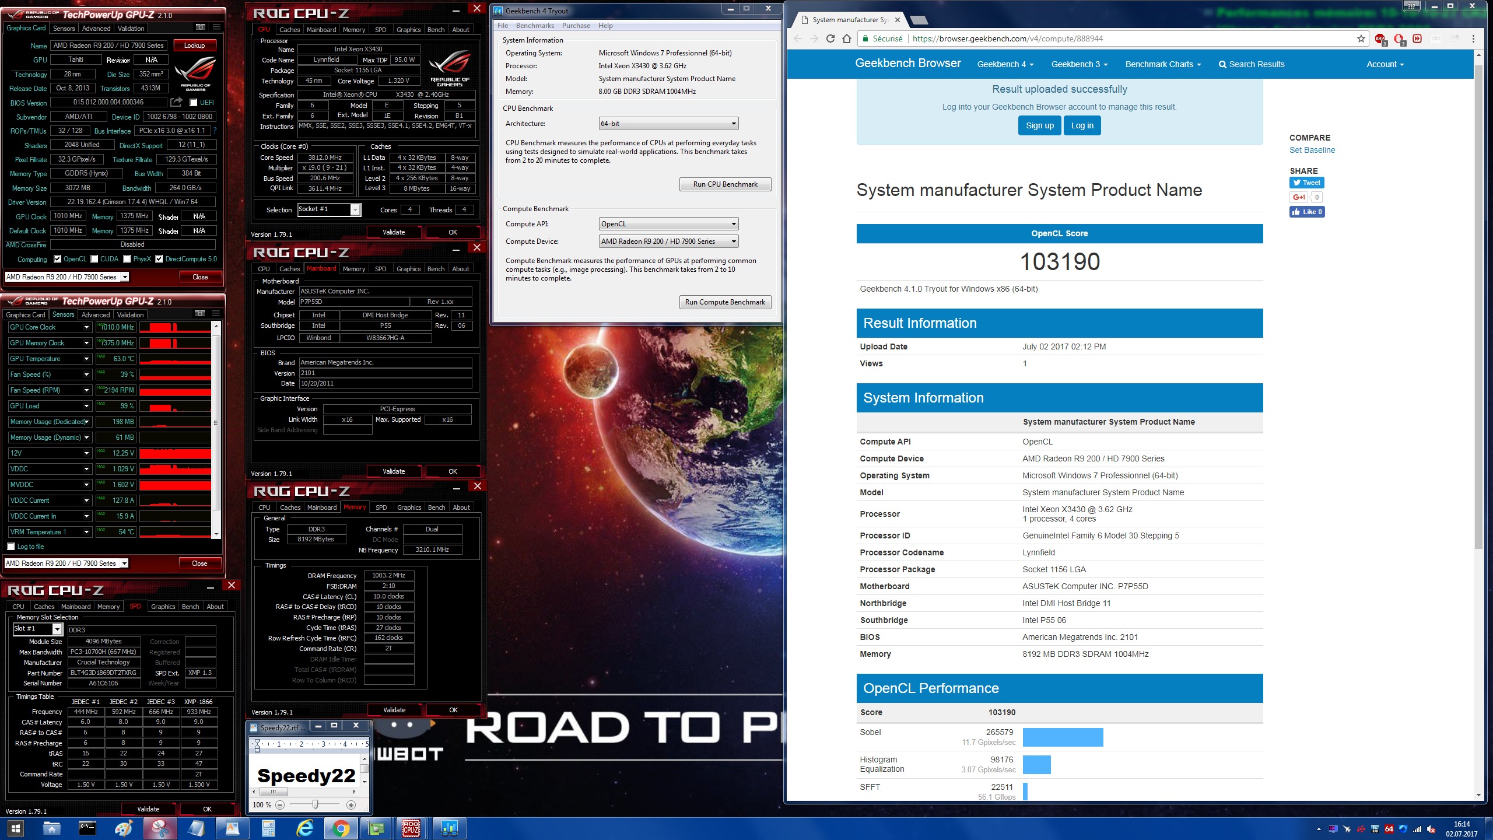1493x840 pixels.
Task: Open the Compute API dropdown
Action: pyautogui.click(x=668, y=224)
